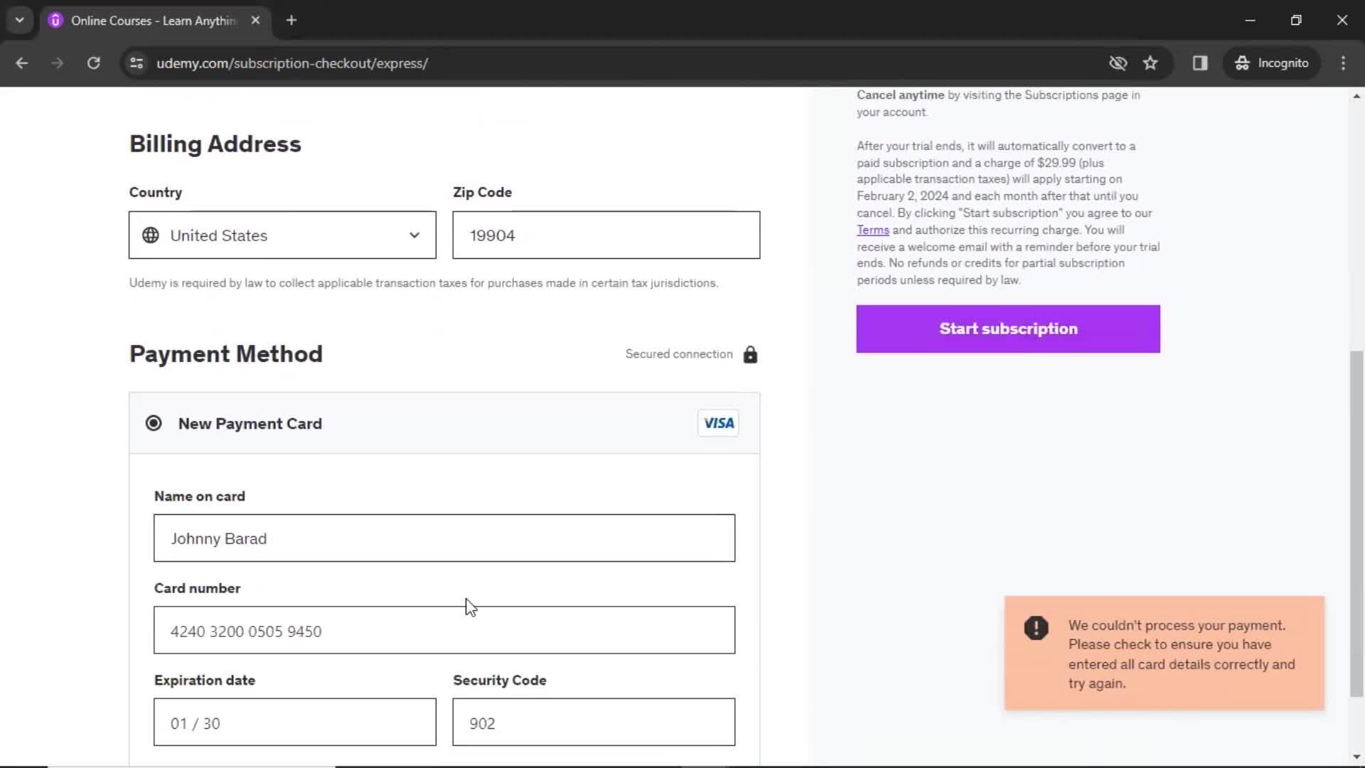The width and height of the screenshot is (1365, 768).
Task: Click the browser back navigation arrow
Action: point(23,63)
